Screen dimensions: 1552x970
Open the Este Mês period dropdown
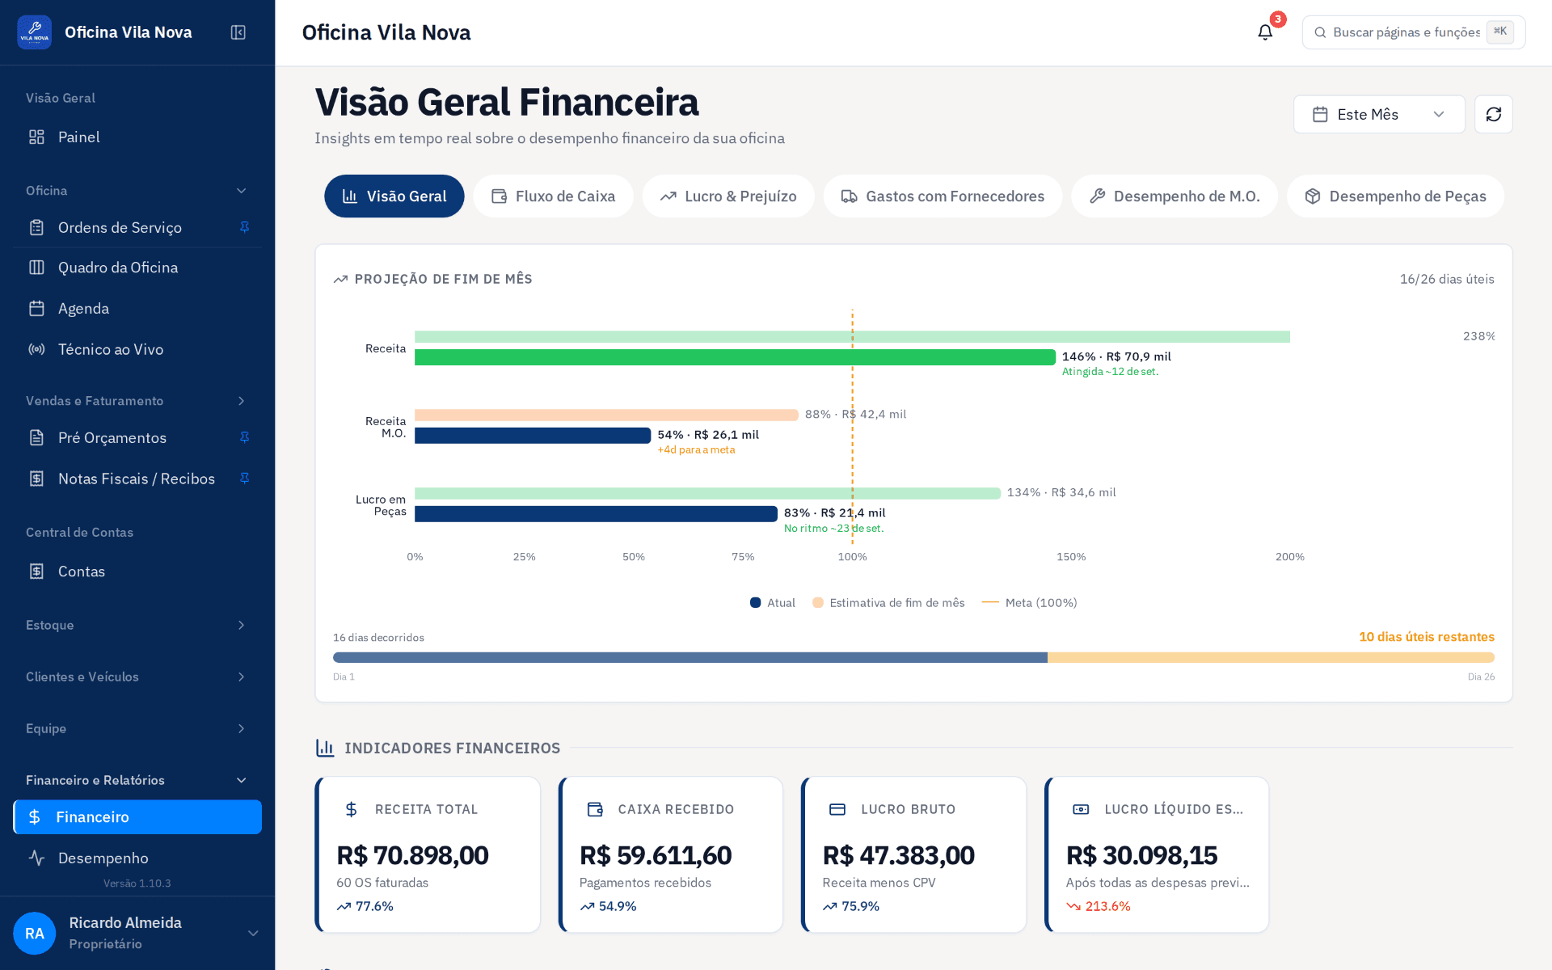(1378, 114)
